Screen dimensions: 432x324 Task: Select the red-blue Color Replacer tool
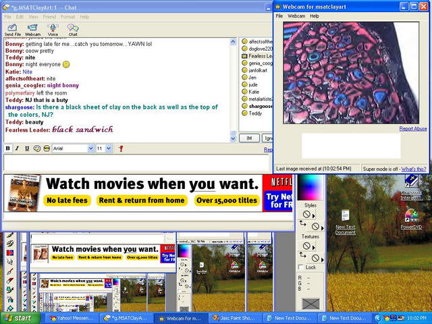10,252
